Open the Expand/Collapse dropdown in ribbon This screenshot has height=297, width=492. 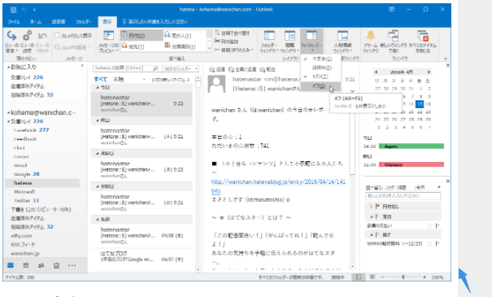[x=234, y=50]
